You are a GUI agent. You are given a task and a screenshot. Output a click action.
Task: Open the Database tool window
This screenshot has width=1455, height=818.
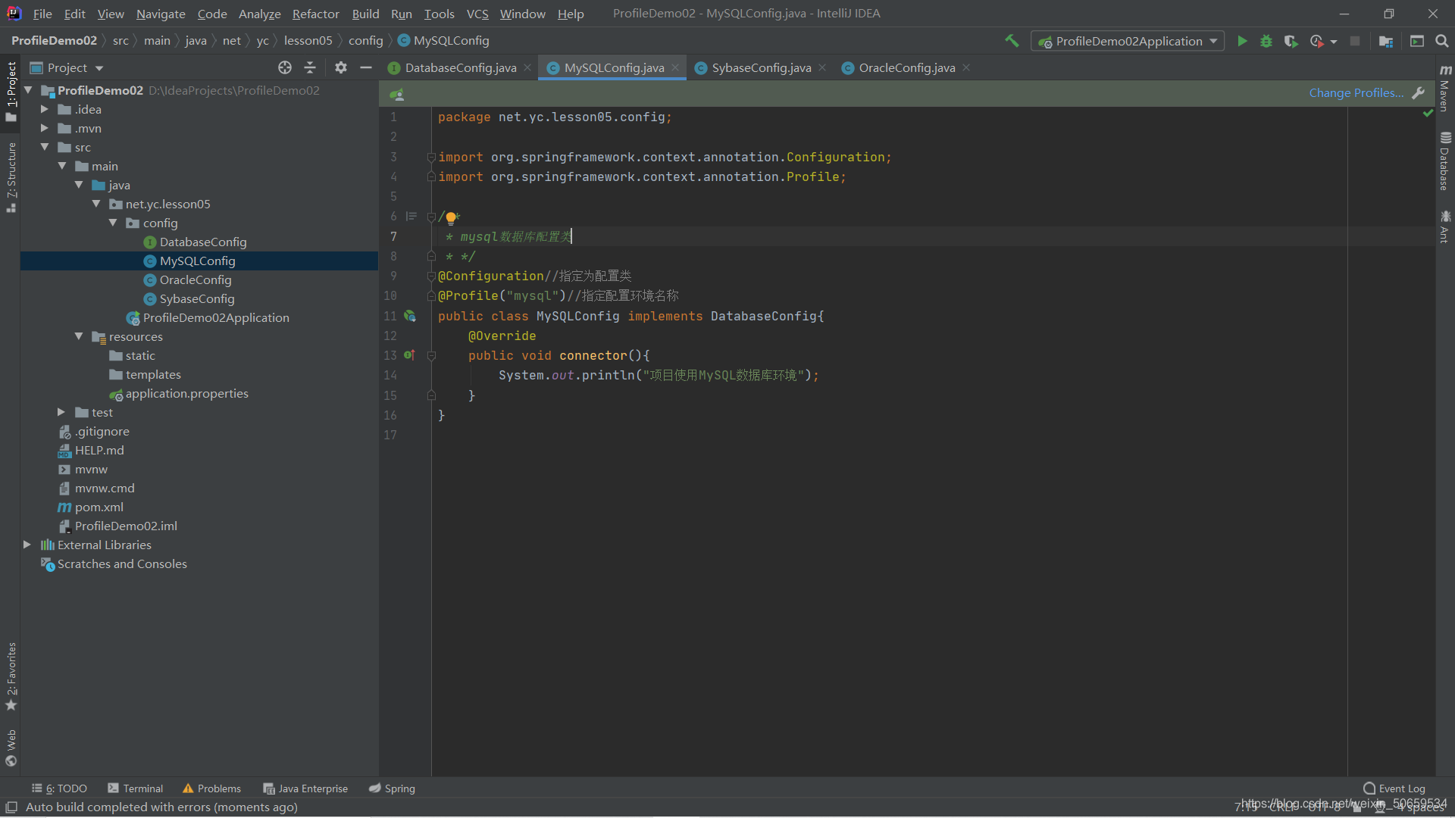[1445, 161]
